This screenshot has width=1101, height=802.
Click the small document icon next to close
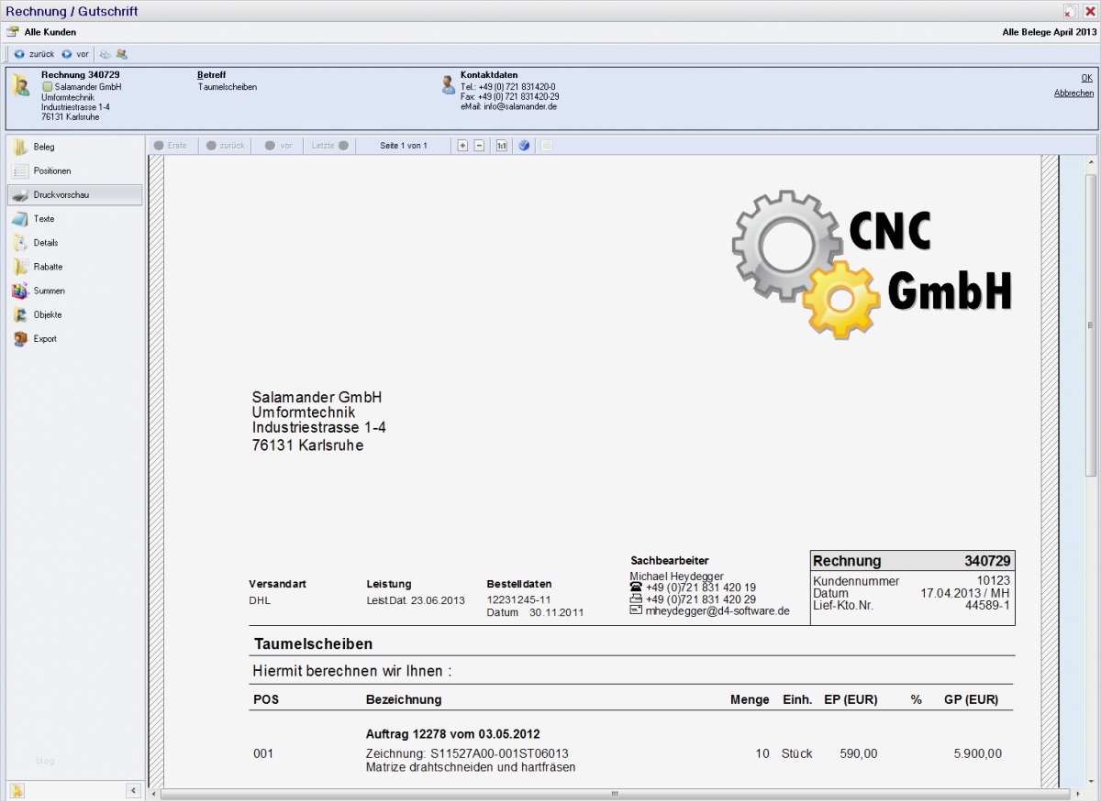point(1070,11)
